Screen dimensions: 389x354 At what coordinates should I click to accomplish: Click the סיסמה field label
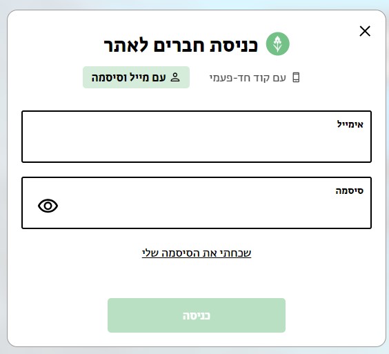click(x=349, y=190)
